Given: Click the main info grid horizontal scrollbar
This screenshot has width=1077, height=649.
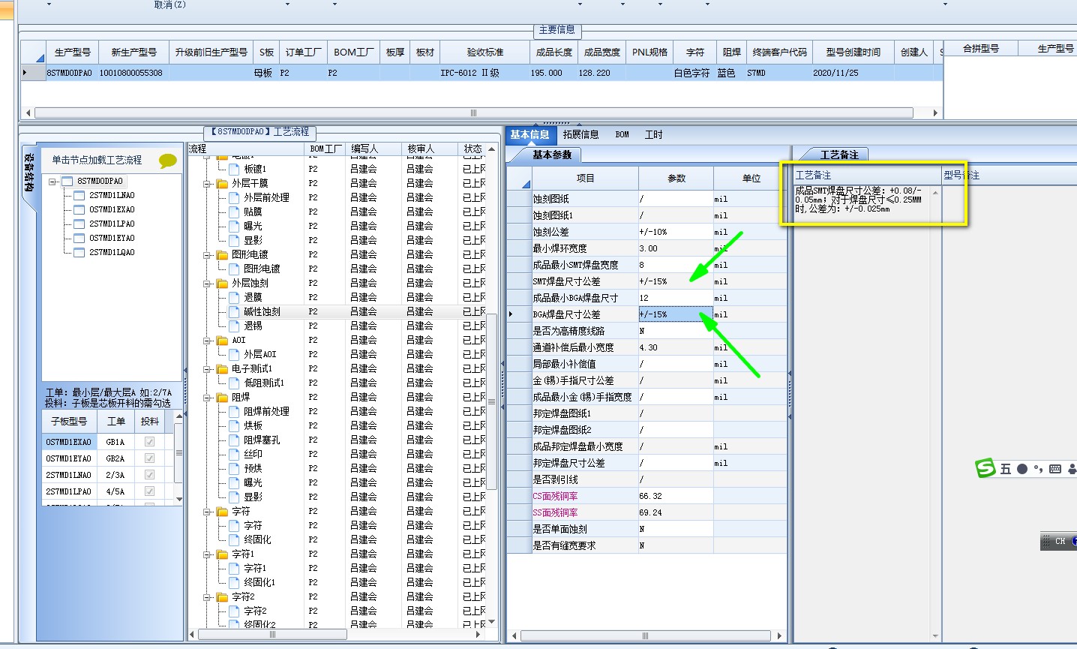Looking at the screenshot, I should [x=473, y=113].
